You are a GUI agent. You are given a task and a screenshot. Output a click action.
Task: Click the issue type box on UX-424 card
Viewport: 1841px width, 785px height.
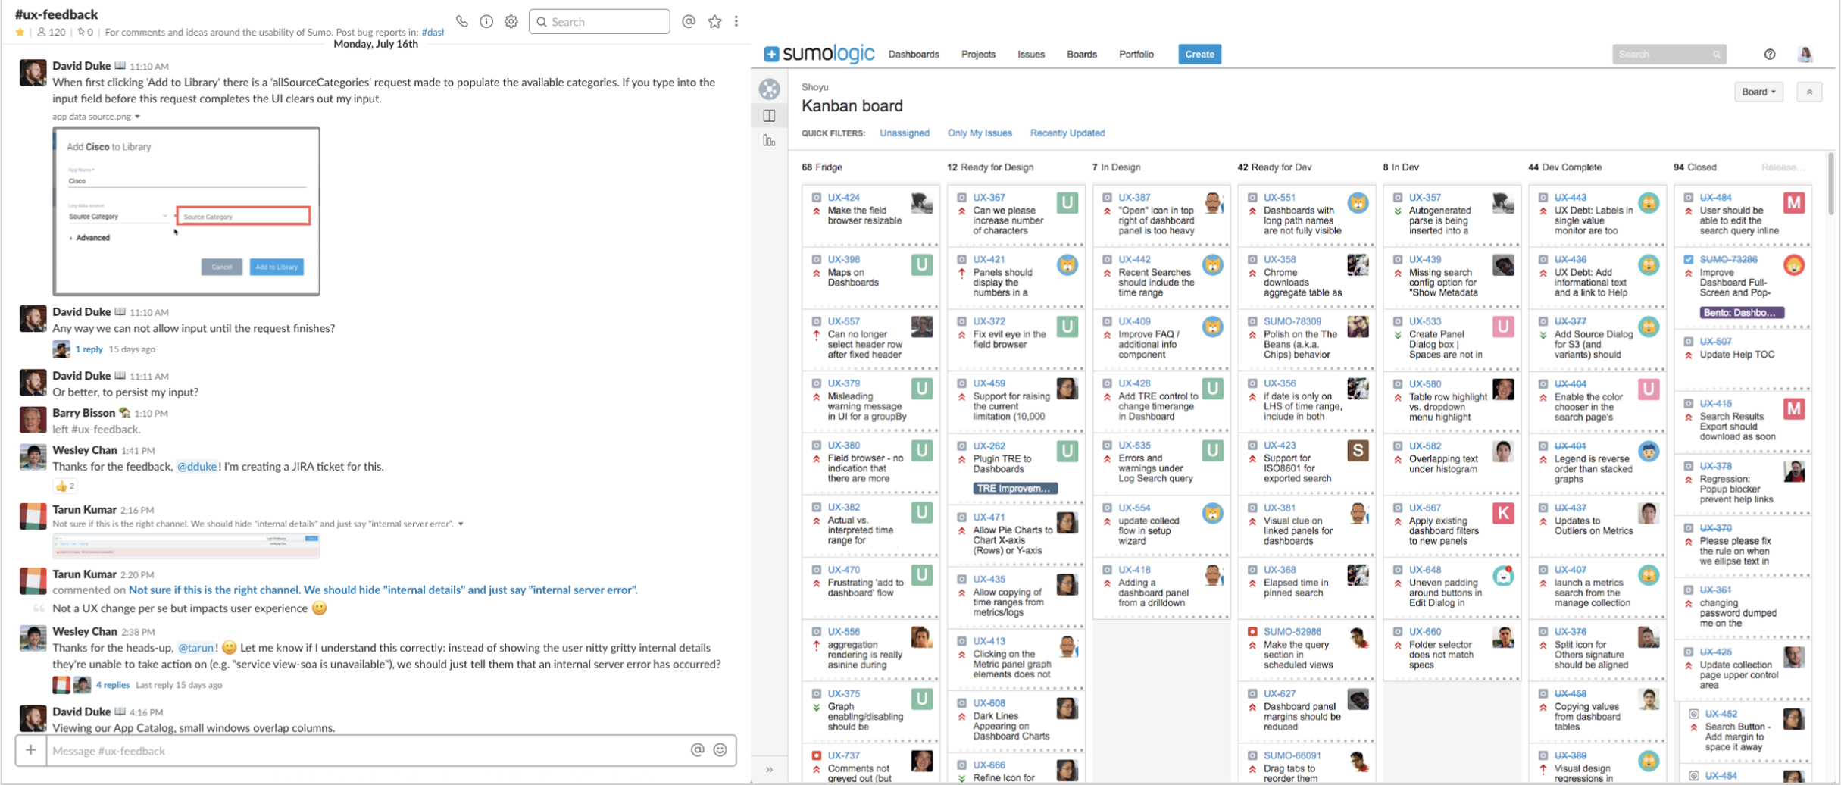[x=817, y=198]
